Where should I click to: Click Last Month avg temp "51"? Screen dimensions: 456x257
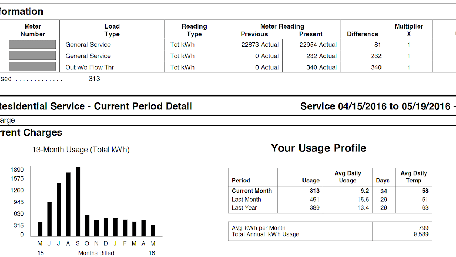click(425, 200)
